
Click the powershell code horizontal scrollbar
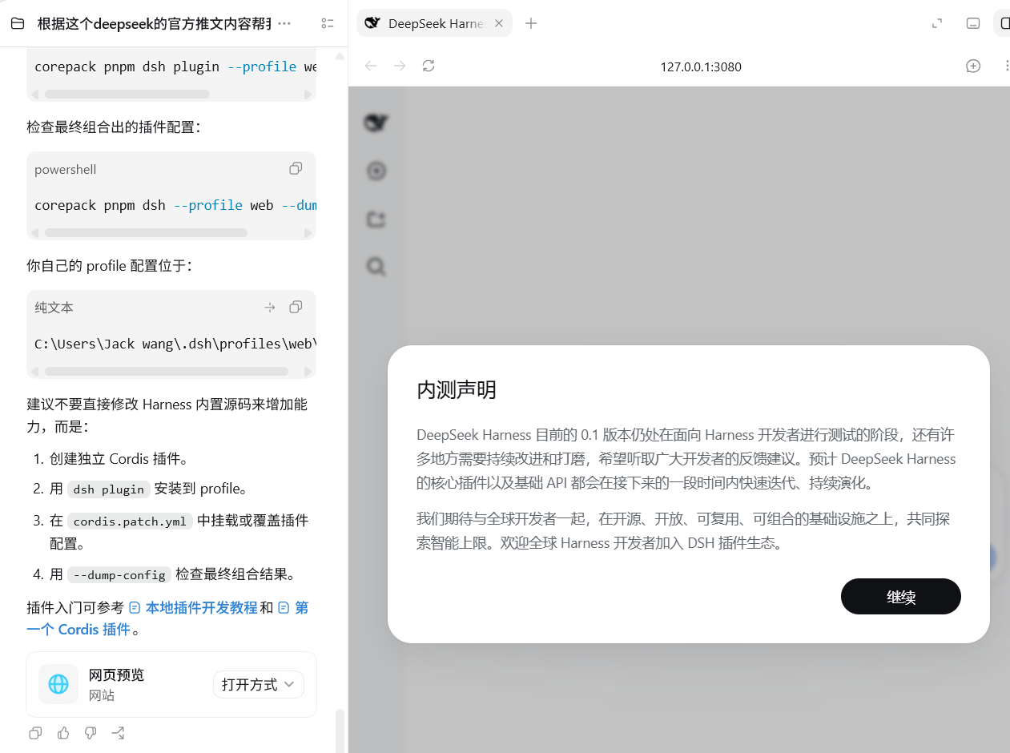[146, 233]
